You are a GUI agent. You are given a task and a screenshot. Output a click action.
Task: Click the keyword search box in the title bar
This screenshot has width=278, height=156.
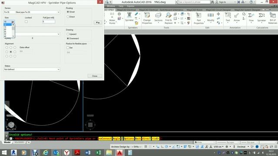(194, 2)
